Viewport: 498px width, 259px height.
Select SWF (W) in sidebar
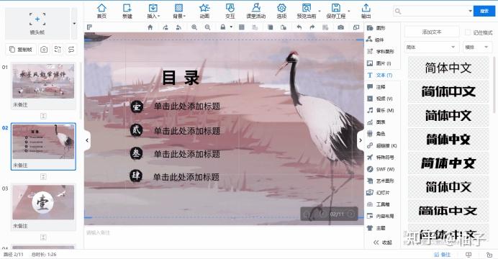(x=381, y=169)
